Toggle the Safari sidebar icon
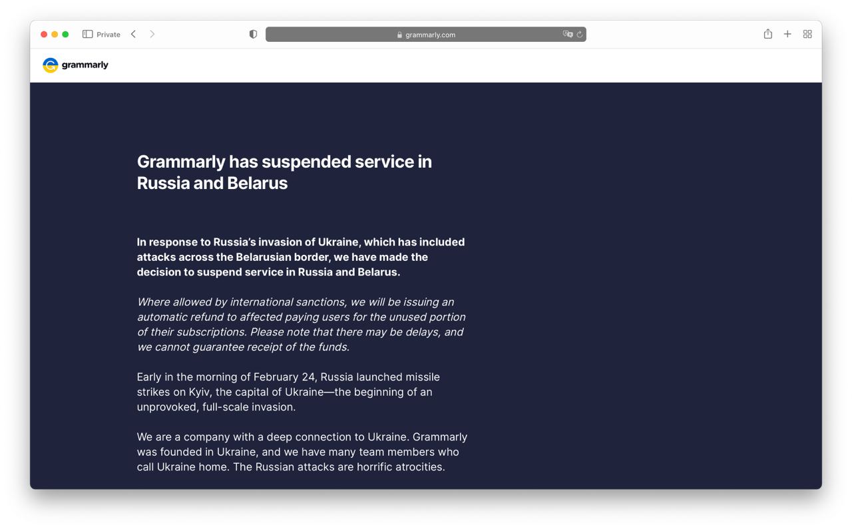Viewport: 852px width, 529px height. (87, 34)
